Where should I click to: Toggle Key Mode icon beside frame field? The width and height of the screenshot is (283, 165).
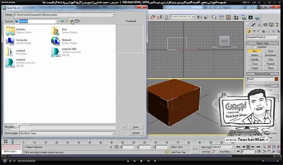tap(238, 152)
